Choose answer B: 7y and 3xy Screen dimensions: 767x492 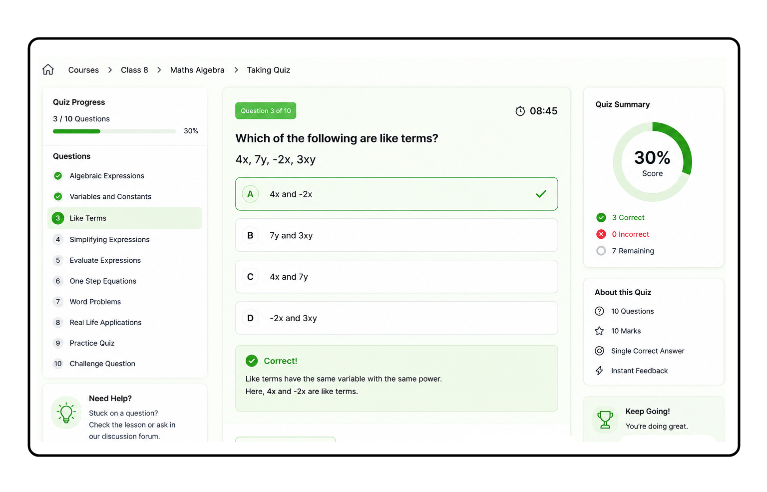click(396, 235)
